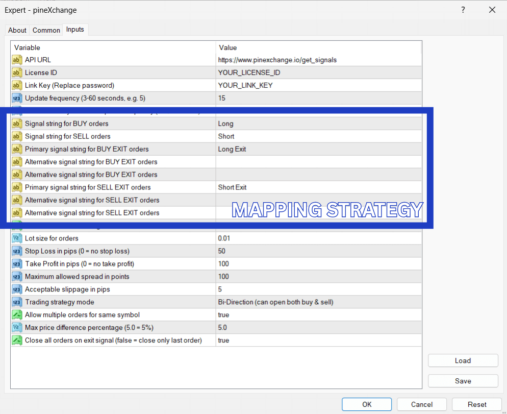The height and width of the screenshot is (414, 507).
Task: Select the Close all orders on exit signal label
Action: click(113, 340)
